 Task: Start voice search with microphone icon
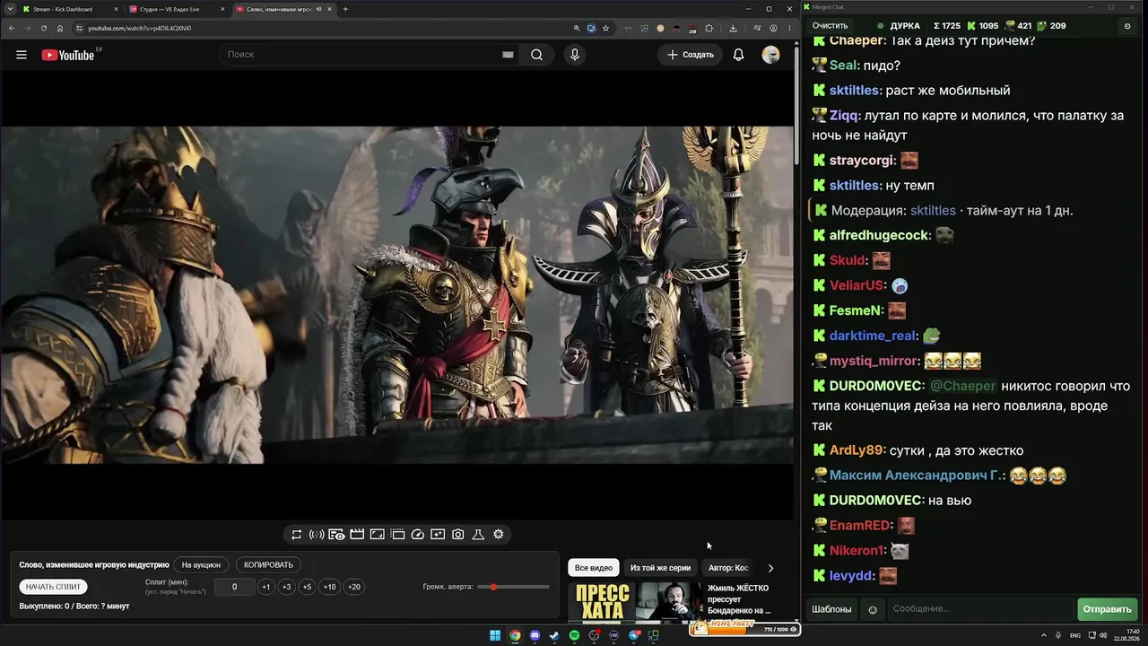575,55
